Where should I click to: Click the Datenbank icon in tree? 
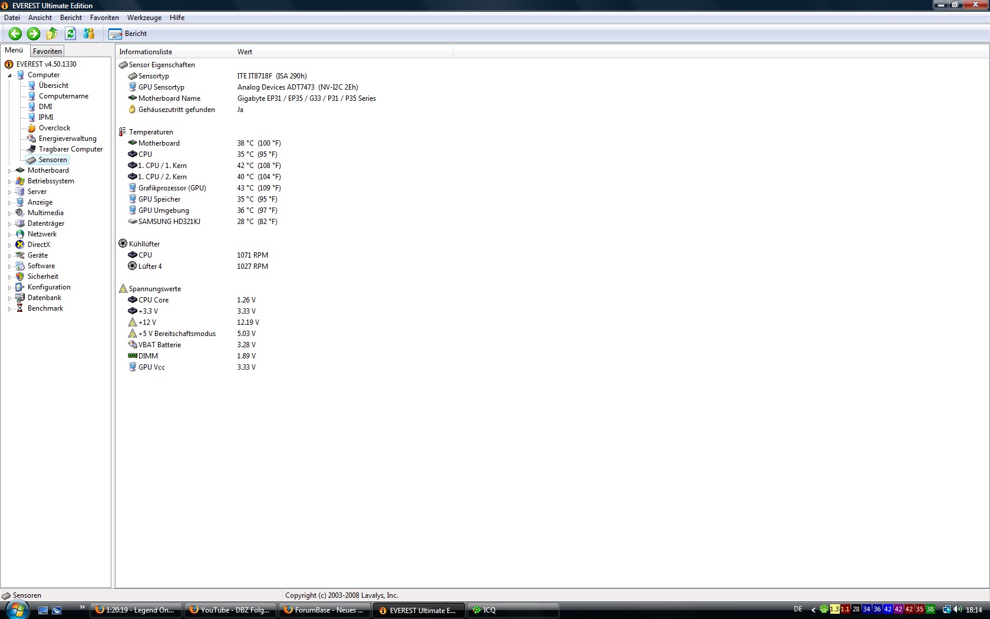click(x=20, y=298)
